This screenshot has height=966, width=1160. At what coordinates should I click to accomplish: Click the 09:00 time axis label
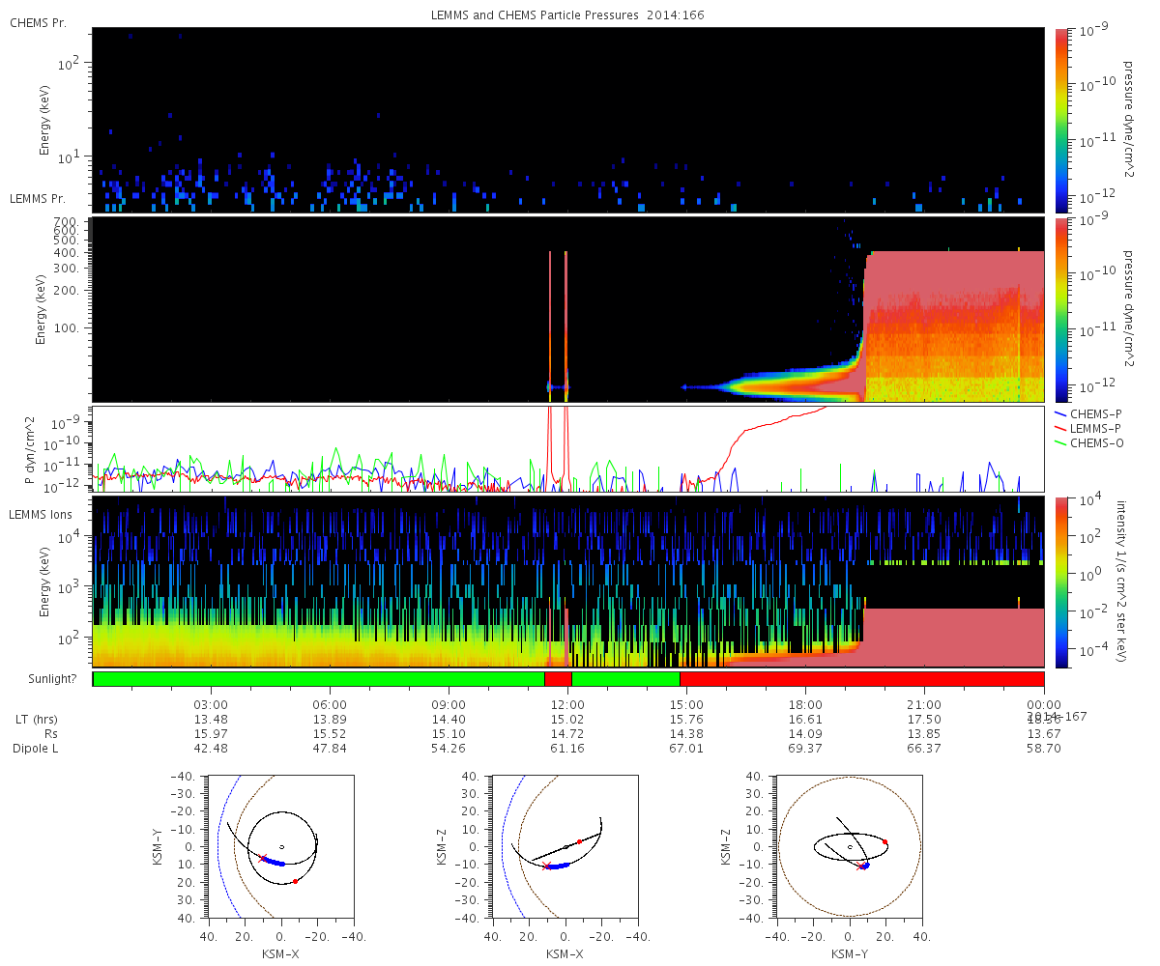[x=449, y=704]
